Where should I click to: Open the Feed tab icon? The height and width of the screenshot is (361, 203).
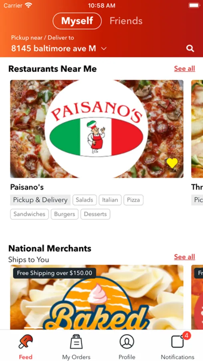[26, 342]
